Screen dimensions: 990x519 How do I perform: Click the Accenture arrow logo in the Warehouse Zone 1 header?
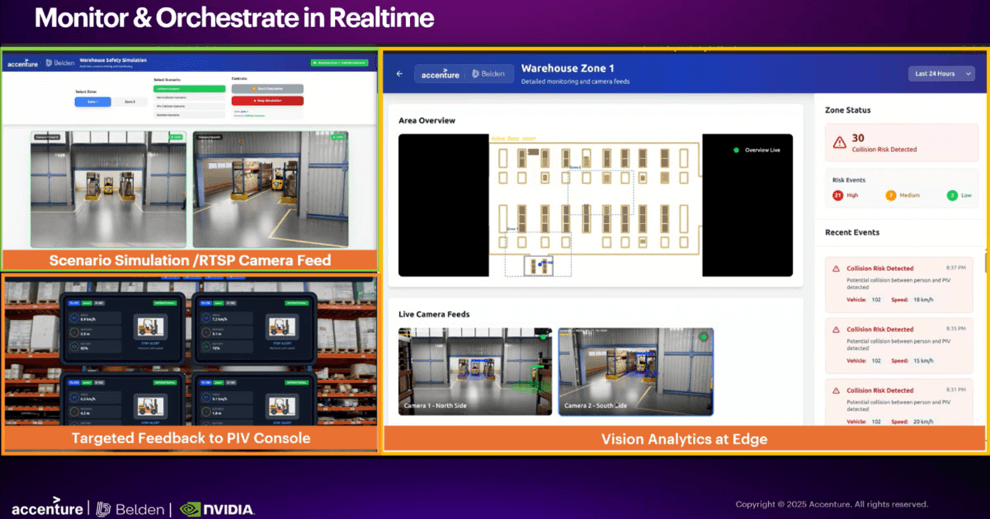click(x=439, y=73)
